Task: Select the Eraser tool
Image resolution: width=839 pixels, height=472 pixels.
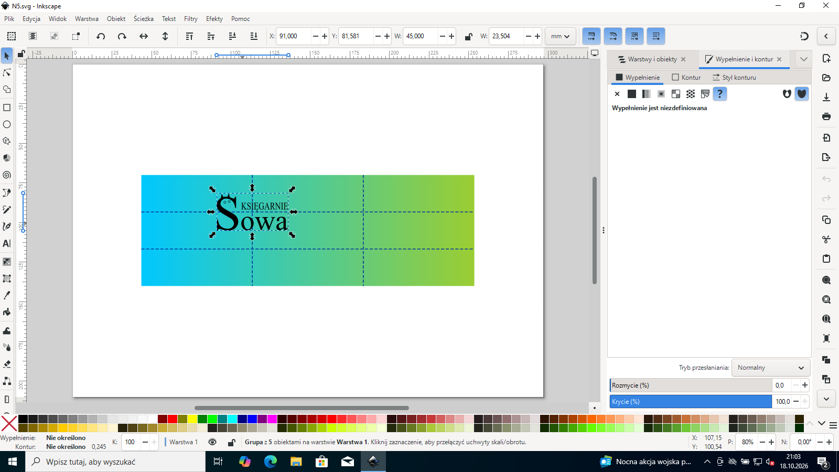Action: 7,364
